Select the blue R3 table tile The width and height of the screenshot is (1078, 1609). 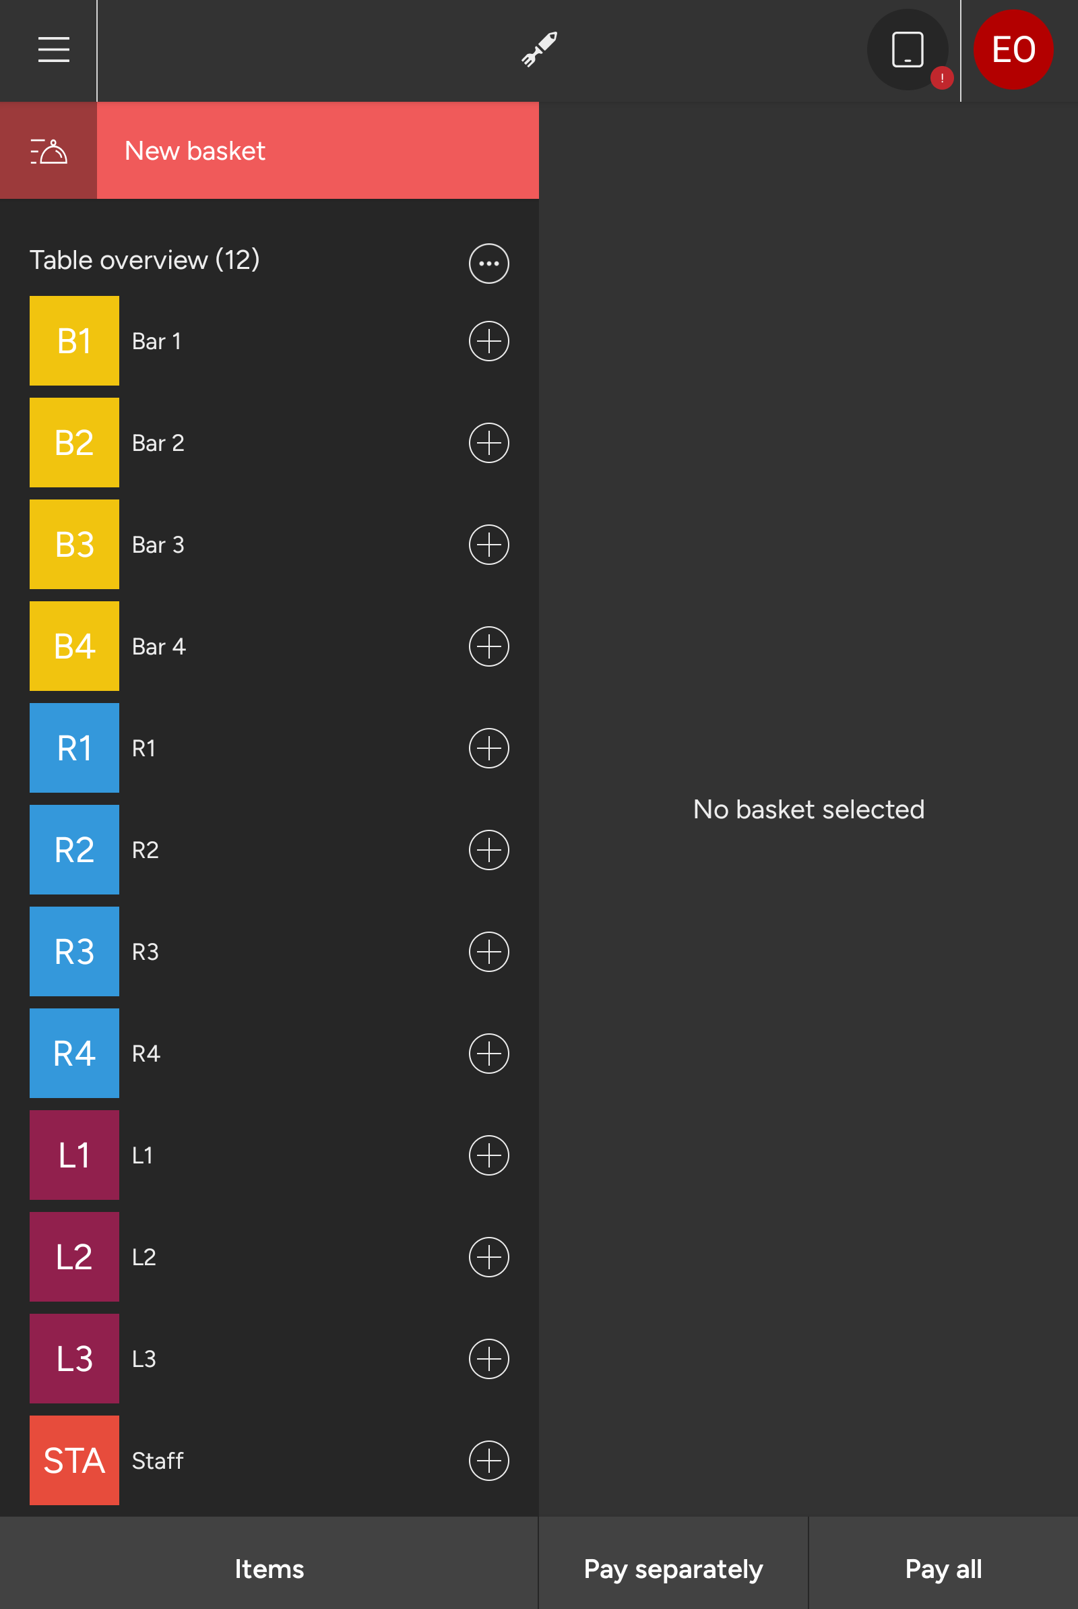click(74, 952)
